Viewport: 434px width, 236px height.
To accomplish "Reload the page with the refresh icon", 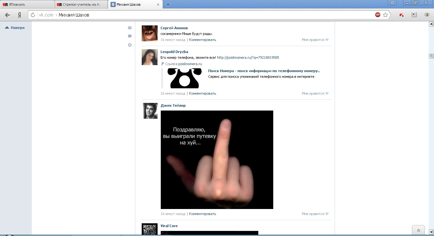I will click(x=33, y=15).
